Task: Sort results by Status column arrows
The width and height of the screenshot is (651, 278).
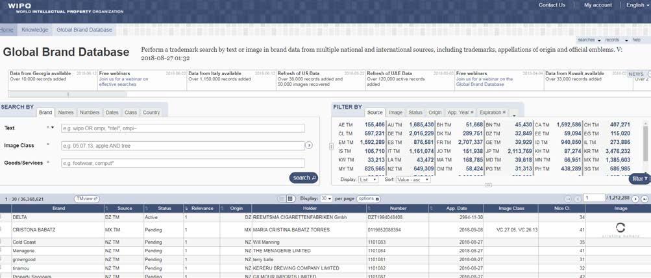Action: [x=147, y=209]
